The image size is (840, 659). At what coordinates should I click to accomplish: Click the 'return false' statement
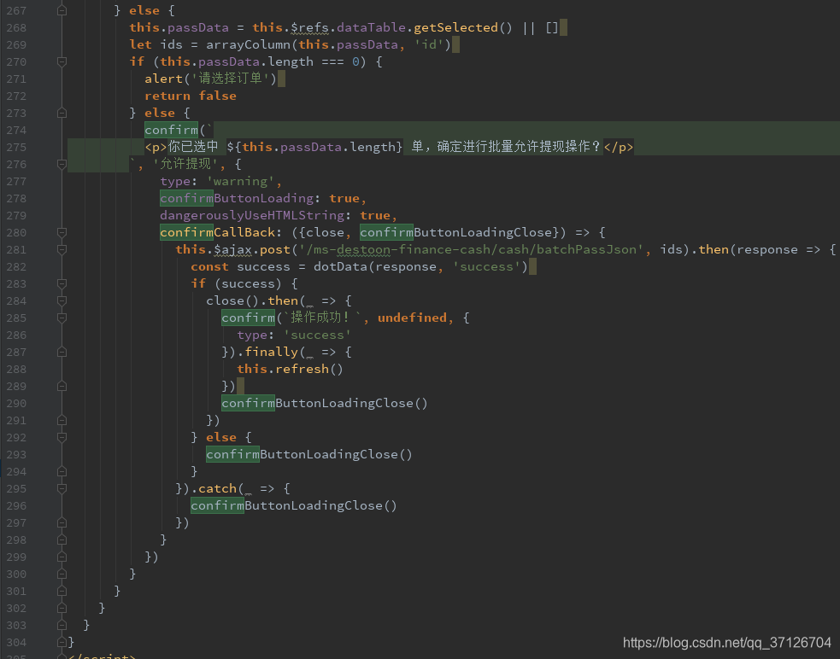(x=191, y=96)
